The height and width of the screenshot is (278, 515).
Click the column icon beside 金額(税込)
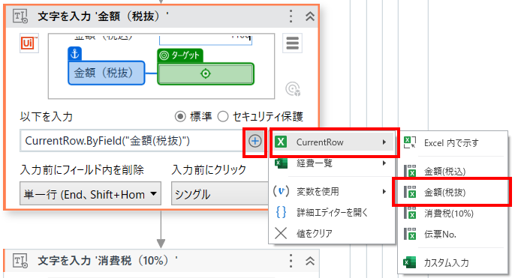(410, 171)
